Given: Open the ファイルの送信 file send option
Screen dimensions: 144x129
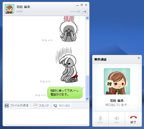Looking at the screenshot, I should click(x=17, y=106).
